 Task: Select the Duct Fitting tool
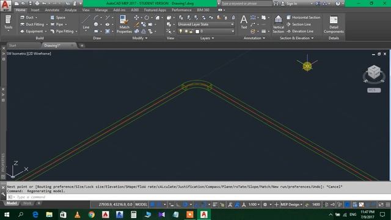[x=32, y=24]
